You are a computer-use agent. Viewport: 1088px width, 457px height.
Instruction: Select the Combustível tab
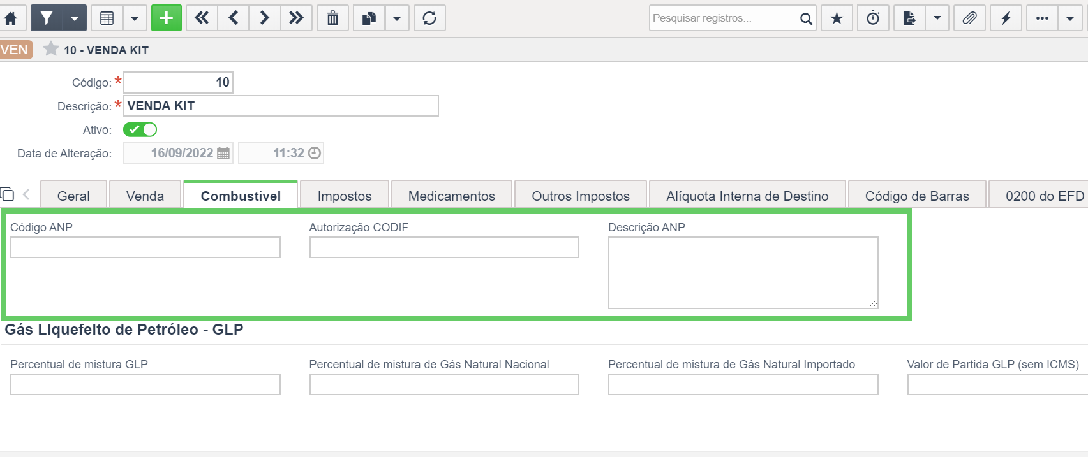(241, 195)
